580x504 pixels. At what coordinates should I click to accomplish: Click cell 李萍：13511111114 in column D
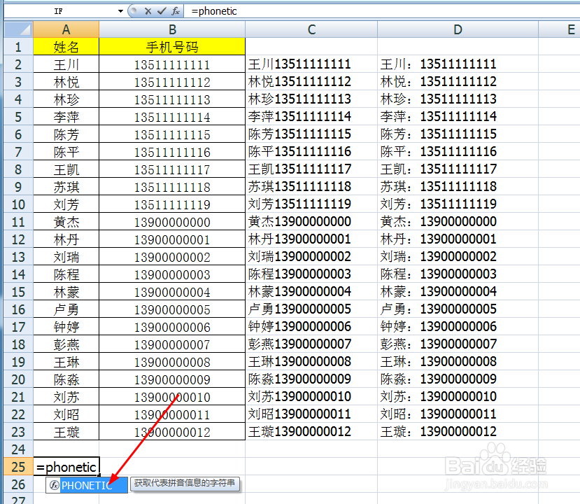pos(458,117)
